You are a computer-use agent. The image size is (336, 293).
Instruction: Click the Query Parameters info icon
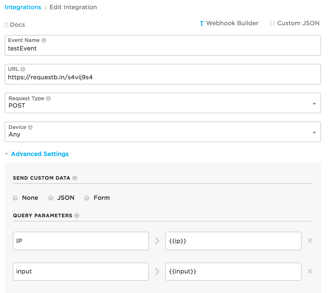(77, 216)
